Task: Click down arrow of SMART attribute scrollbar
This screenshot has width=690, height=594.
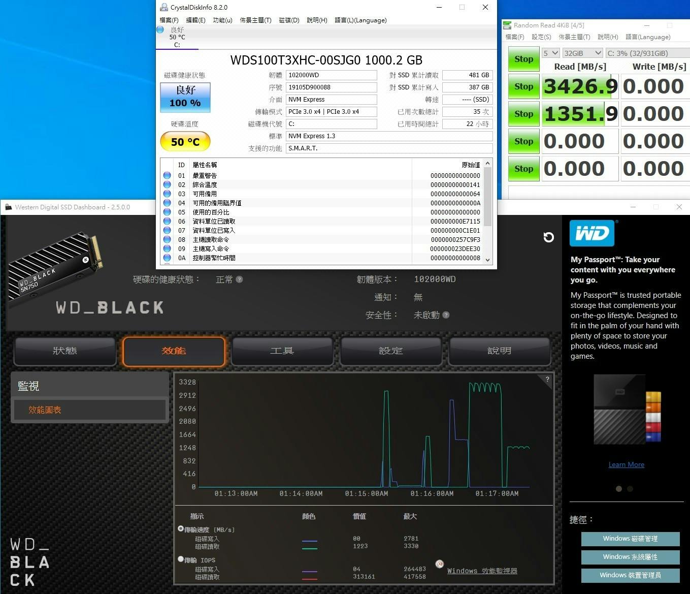Action: click(488, 259)
